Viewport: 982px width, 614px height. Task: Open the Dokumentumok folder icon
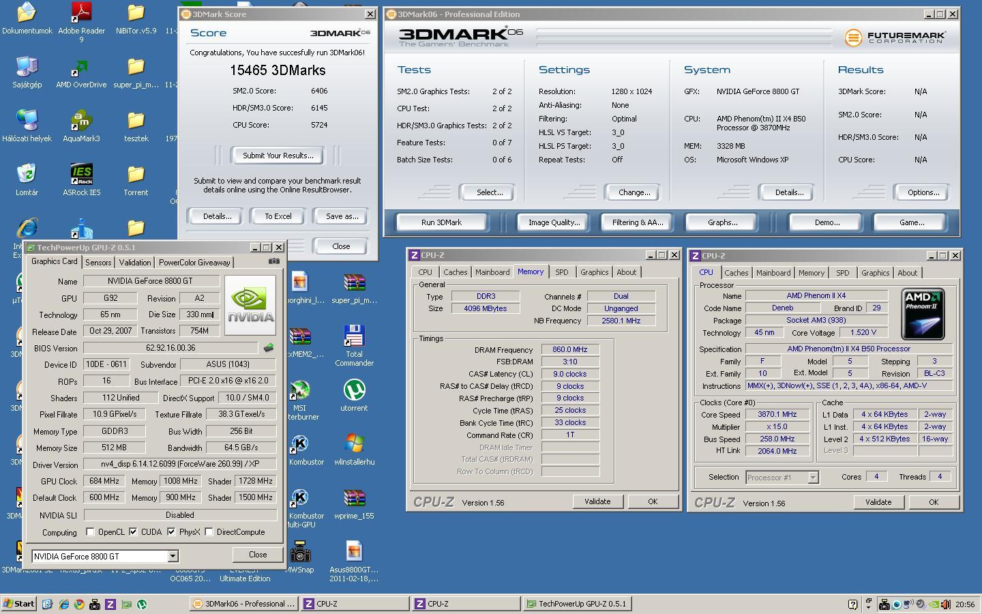(x=27, y=18)
